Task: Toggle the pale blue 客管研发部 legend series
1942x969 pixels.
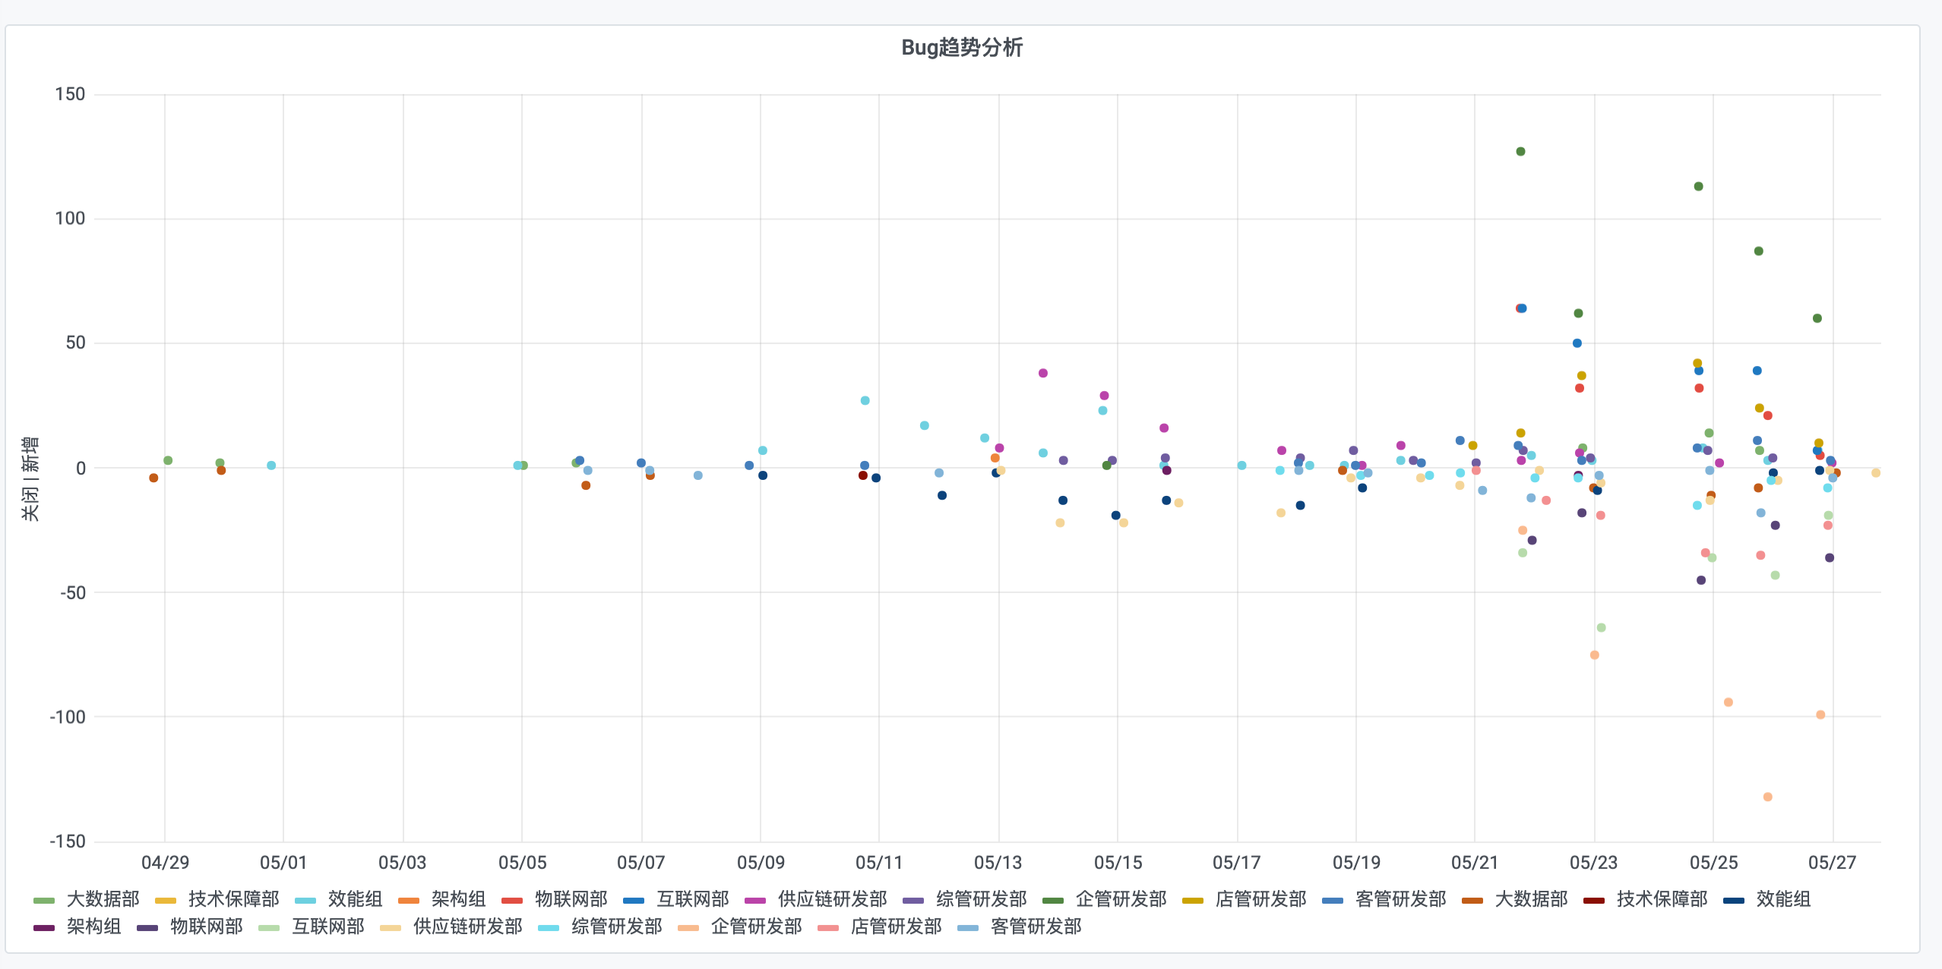Action: (x=1035, y=926)
